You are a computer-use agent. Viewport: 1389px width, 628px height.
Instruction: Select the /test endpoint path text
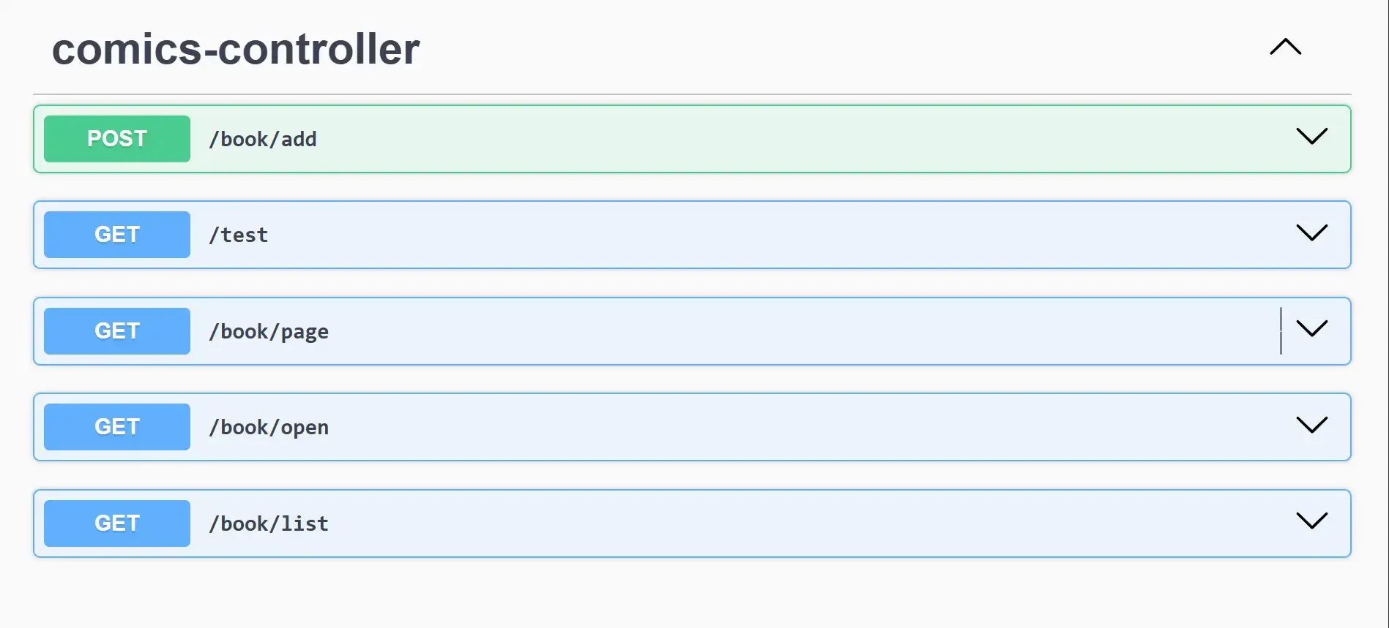coord(239,235)
